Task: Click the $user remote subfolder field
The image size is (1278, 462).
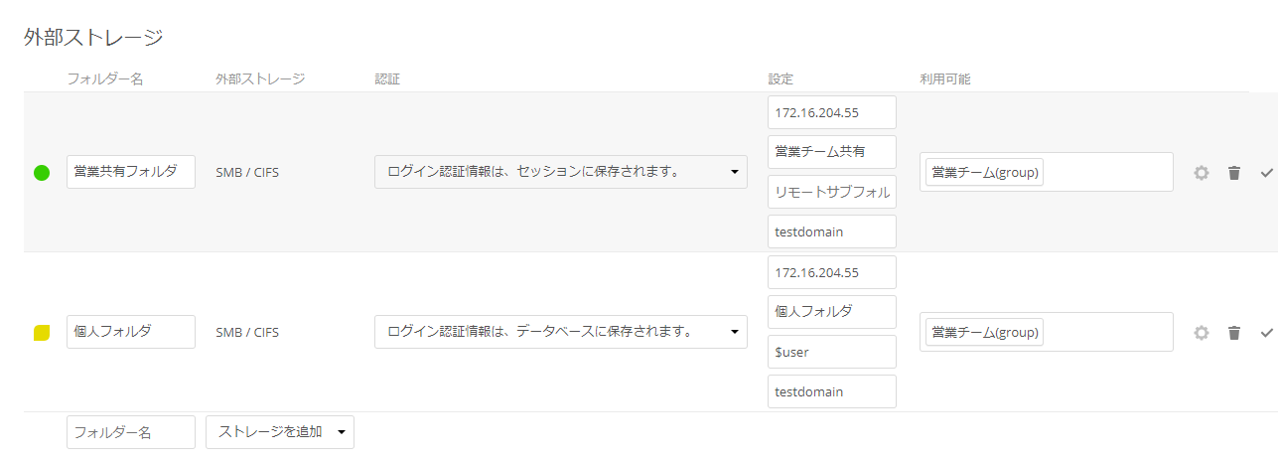Action: coord(831,352)
